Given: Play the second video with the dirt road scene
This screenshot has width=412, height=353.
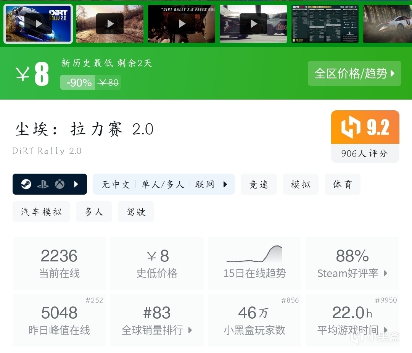Looking at the screenshot, I should (x=110, y=24).
